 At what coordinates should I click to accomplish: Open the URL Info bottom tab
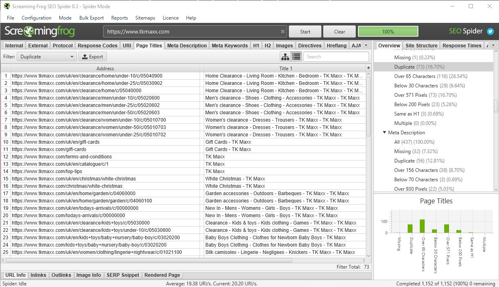[16, 275]
